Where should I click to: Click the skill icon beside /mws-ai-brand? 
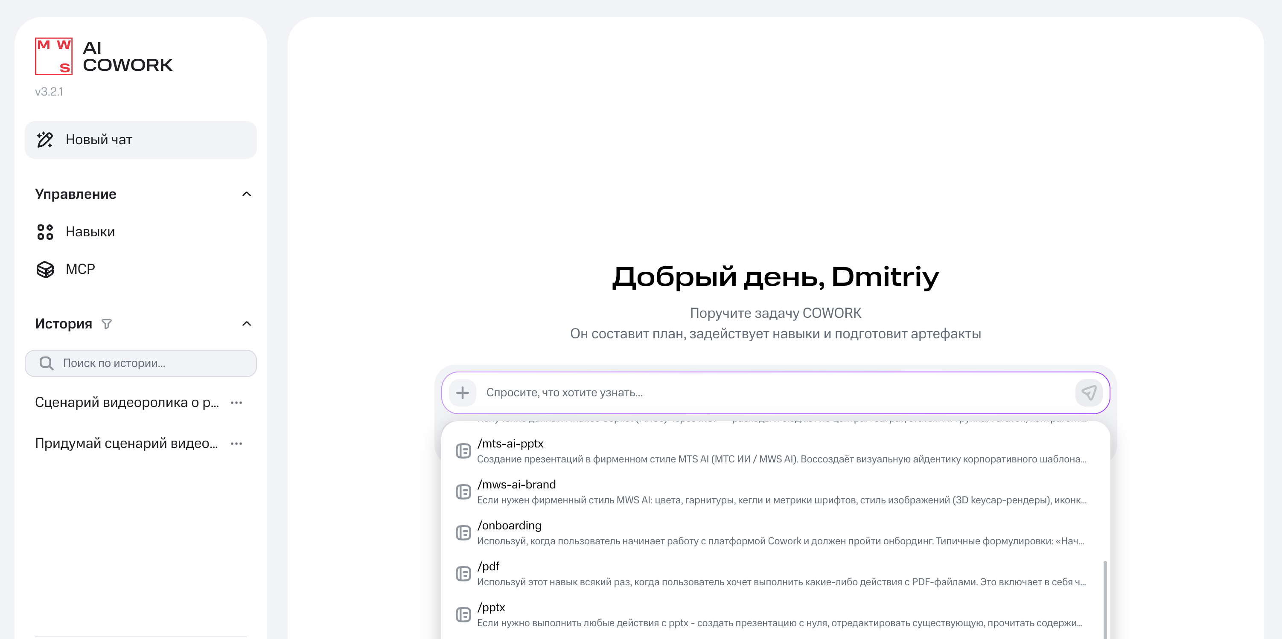pyautogui.click(x=463, y=492)
